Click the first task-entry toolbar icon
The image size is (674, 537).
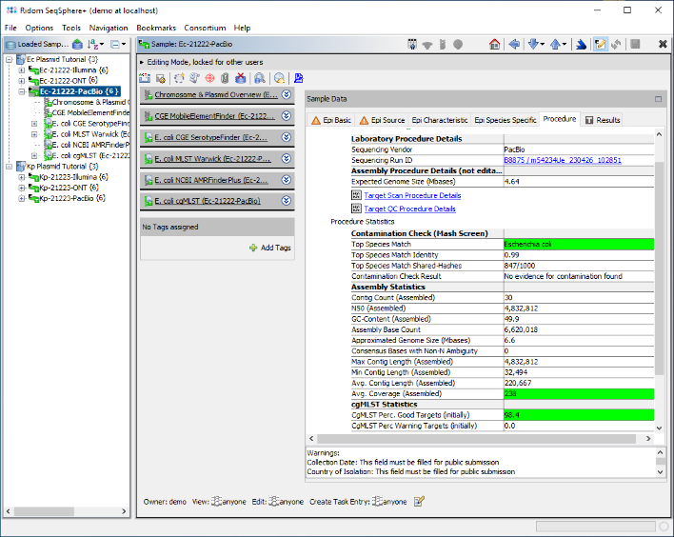145,78
